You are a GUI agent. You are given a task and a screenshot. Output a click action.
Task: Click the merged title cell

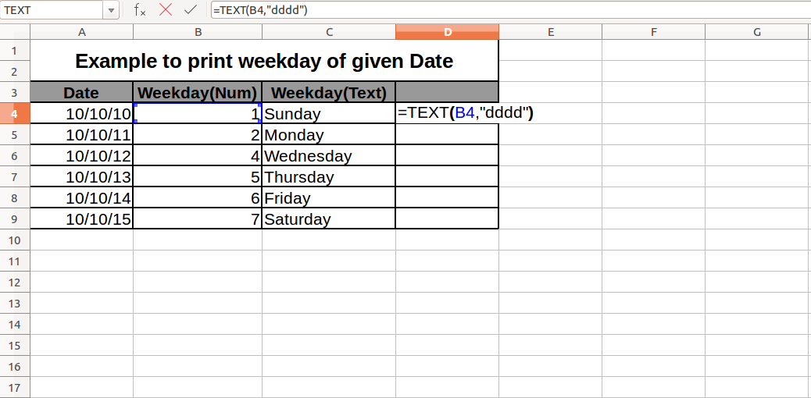click(x=264, y=61)
